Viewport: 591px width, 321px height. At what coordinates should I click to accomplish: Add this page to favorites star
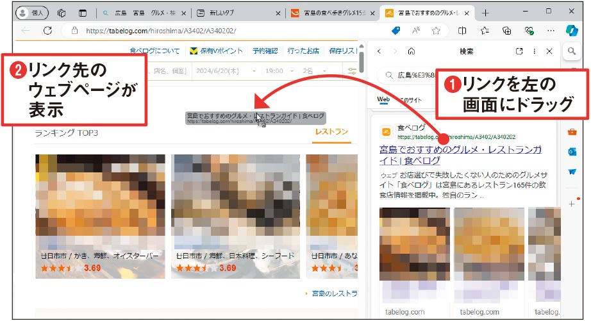[436, 31]
